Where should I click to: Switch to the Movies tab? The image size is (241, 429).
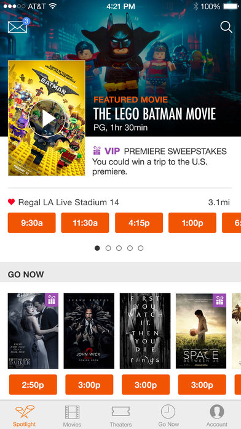pos(73,416)
